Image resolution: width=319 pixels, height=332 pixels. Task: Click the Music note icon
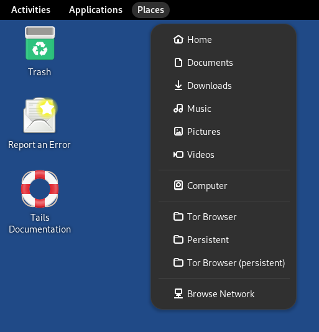pos(178,108)
